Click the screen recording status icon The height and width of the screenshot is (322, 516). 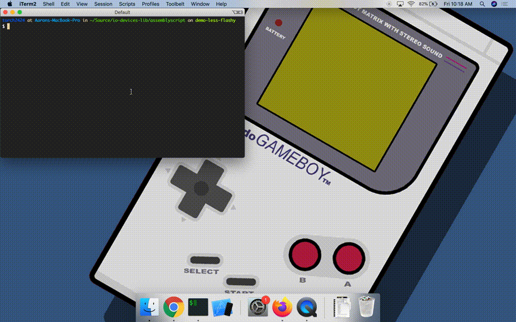[389, 4]
